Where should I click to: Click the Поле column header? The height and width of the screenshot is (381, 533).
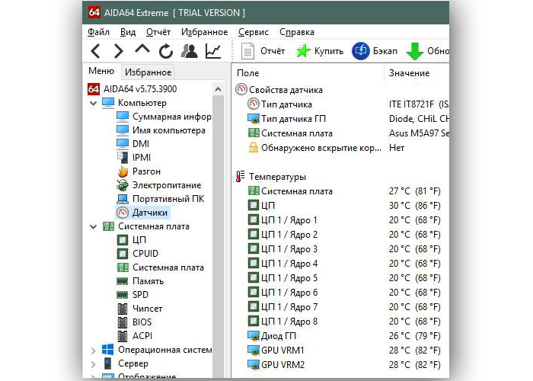coord(247,73)
